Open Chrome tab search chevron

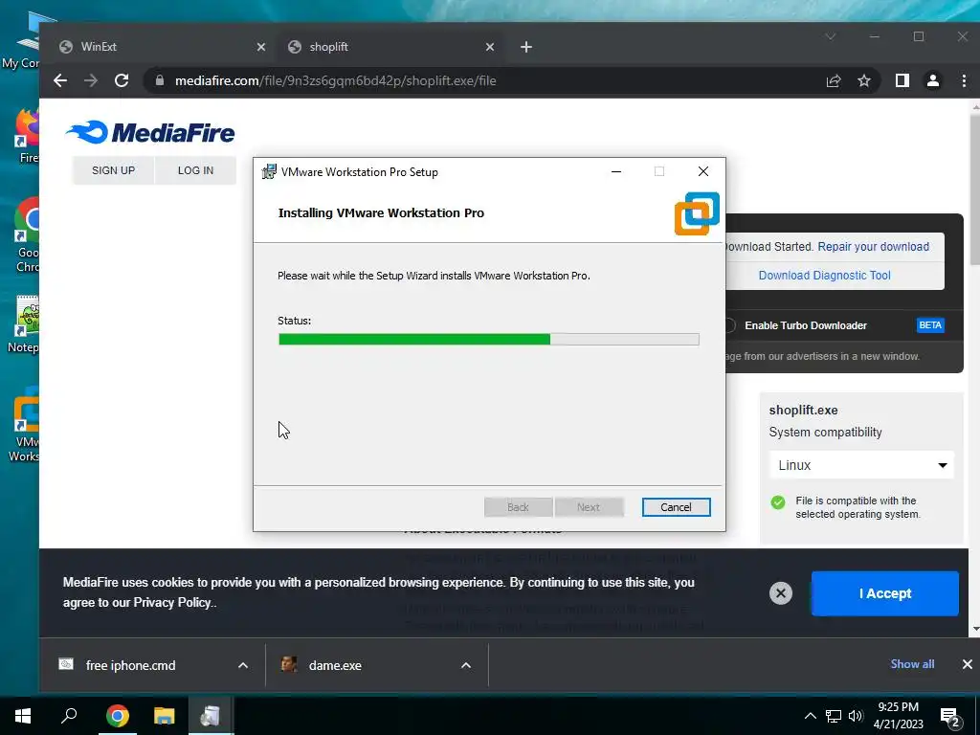point(831,37)
